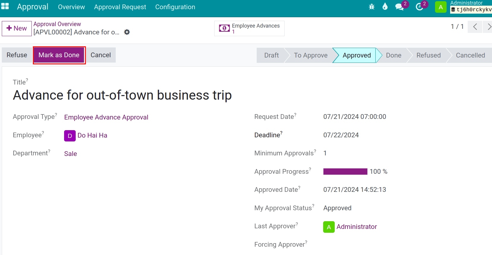The image size is (492, 255).
Task: Select Cancelled status stage
Action: click(470, 55)
